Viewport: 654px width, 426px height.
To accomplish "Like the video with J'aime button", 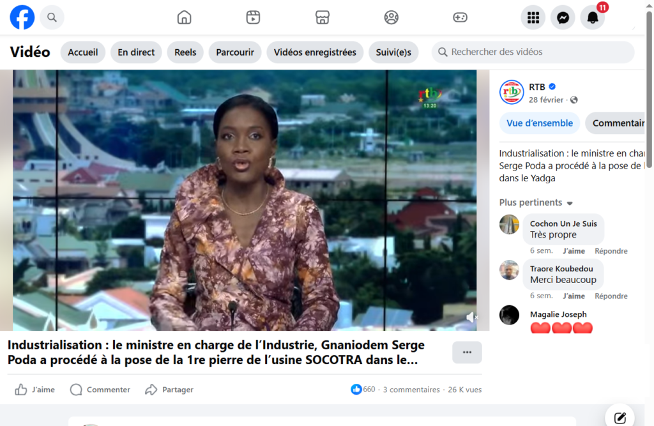I will pyautogui.click(x=35, y=390).
